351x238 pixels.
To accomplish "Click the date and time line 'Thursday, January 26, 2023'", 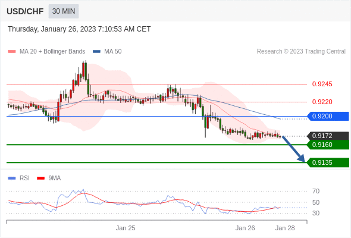I will pyautogui.click(x=79, y=29).
